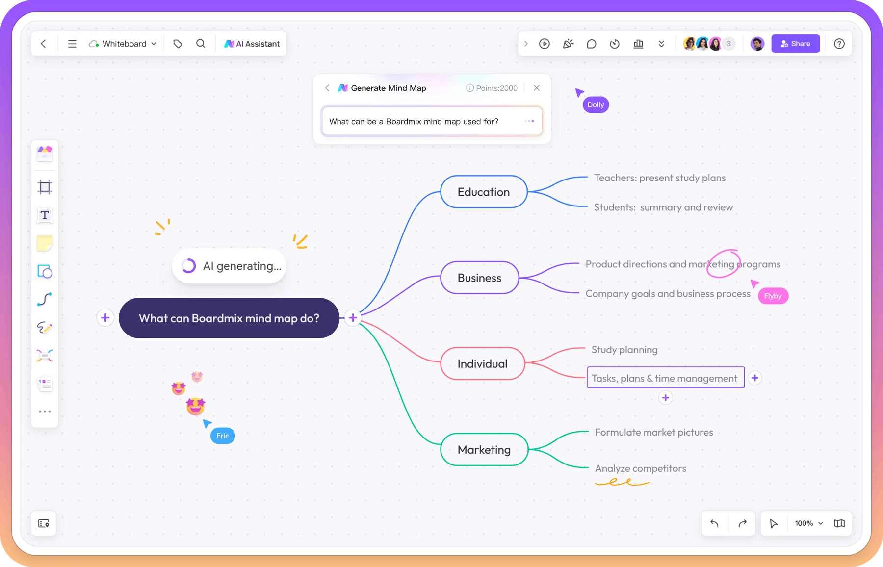Open the voting poll icon
883x567 pixels.
tap(638, 44)
